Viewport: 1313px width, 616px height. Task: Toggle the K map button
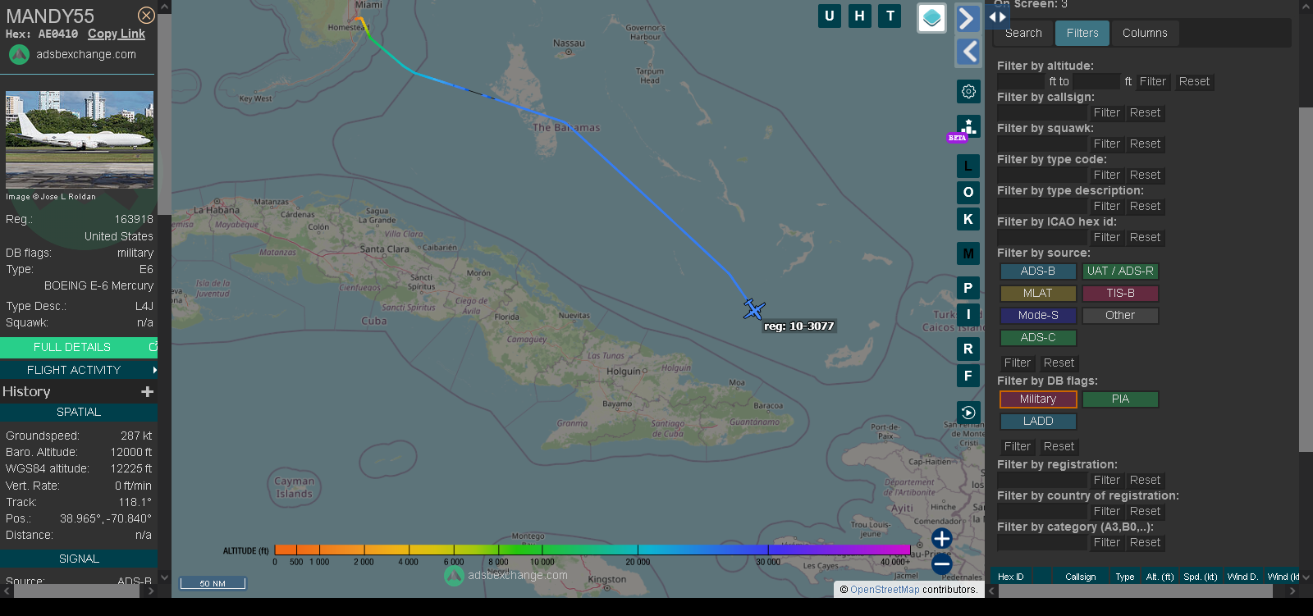click(x=968, y=219)
